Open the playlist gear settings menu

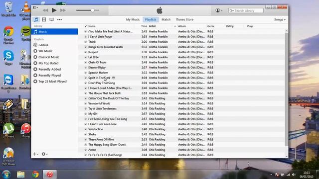pos(44,154)
